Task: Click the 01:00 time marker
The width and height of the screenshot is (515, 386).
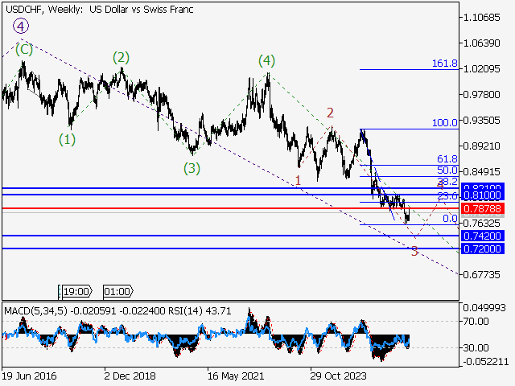Action: [x=117, y=291]
